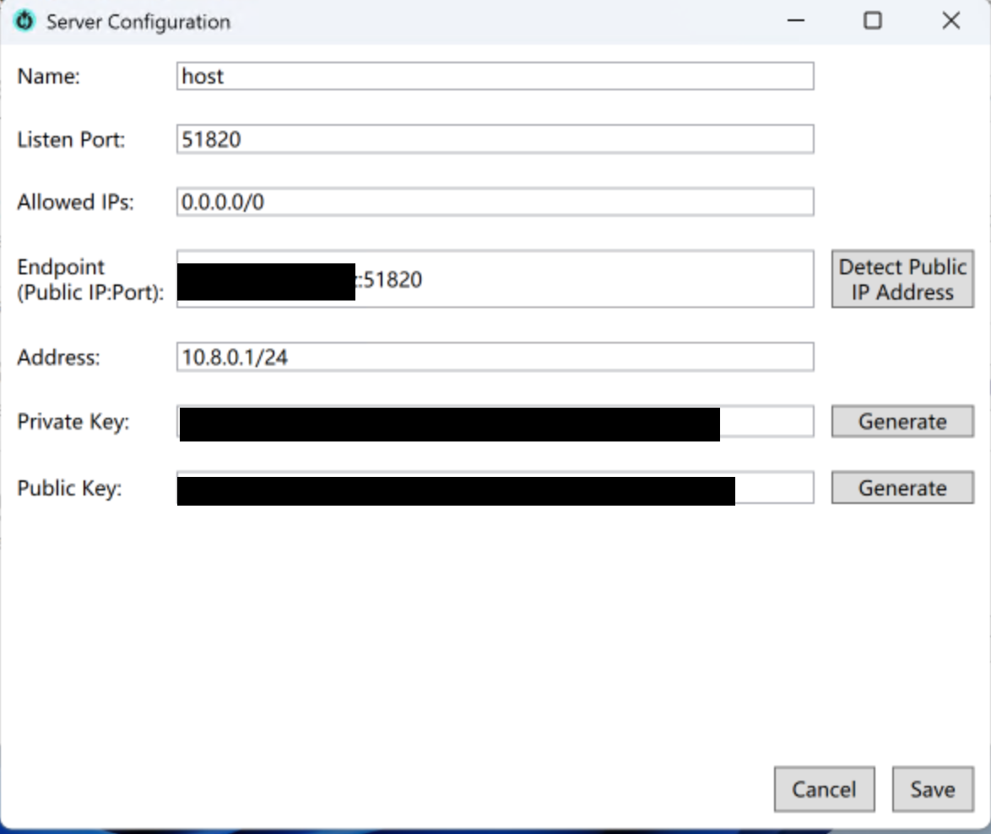Image resolution: width=991 pixels, height=834 pixels.
Task: Generate a new Private Key
Action: click(x=902, y=421)
